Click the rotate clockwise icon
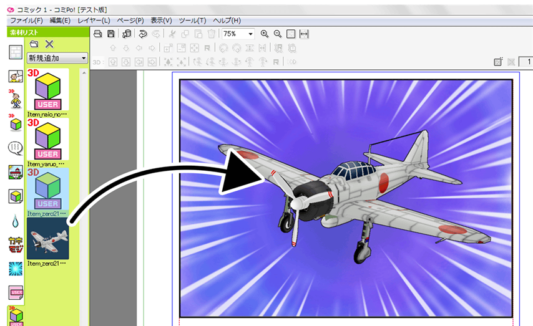The image size is (533, 326). point(237,48)
